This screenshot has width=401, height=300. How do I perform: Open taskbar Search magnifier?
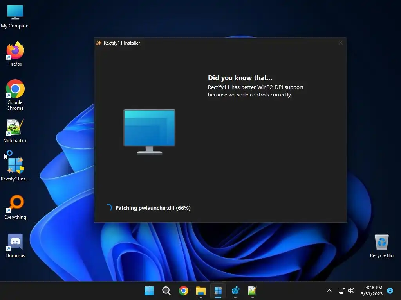tap(166, 291)
